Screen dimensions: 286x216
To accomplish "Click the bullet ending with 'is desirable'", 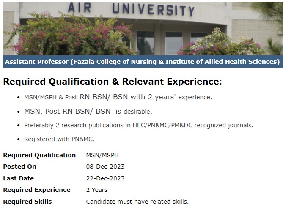I will tap(88, 112).
